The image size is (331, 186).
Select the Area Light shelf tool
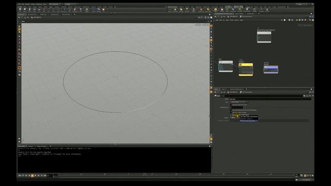(x=187, y=10)
